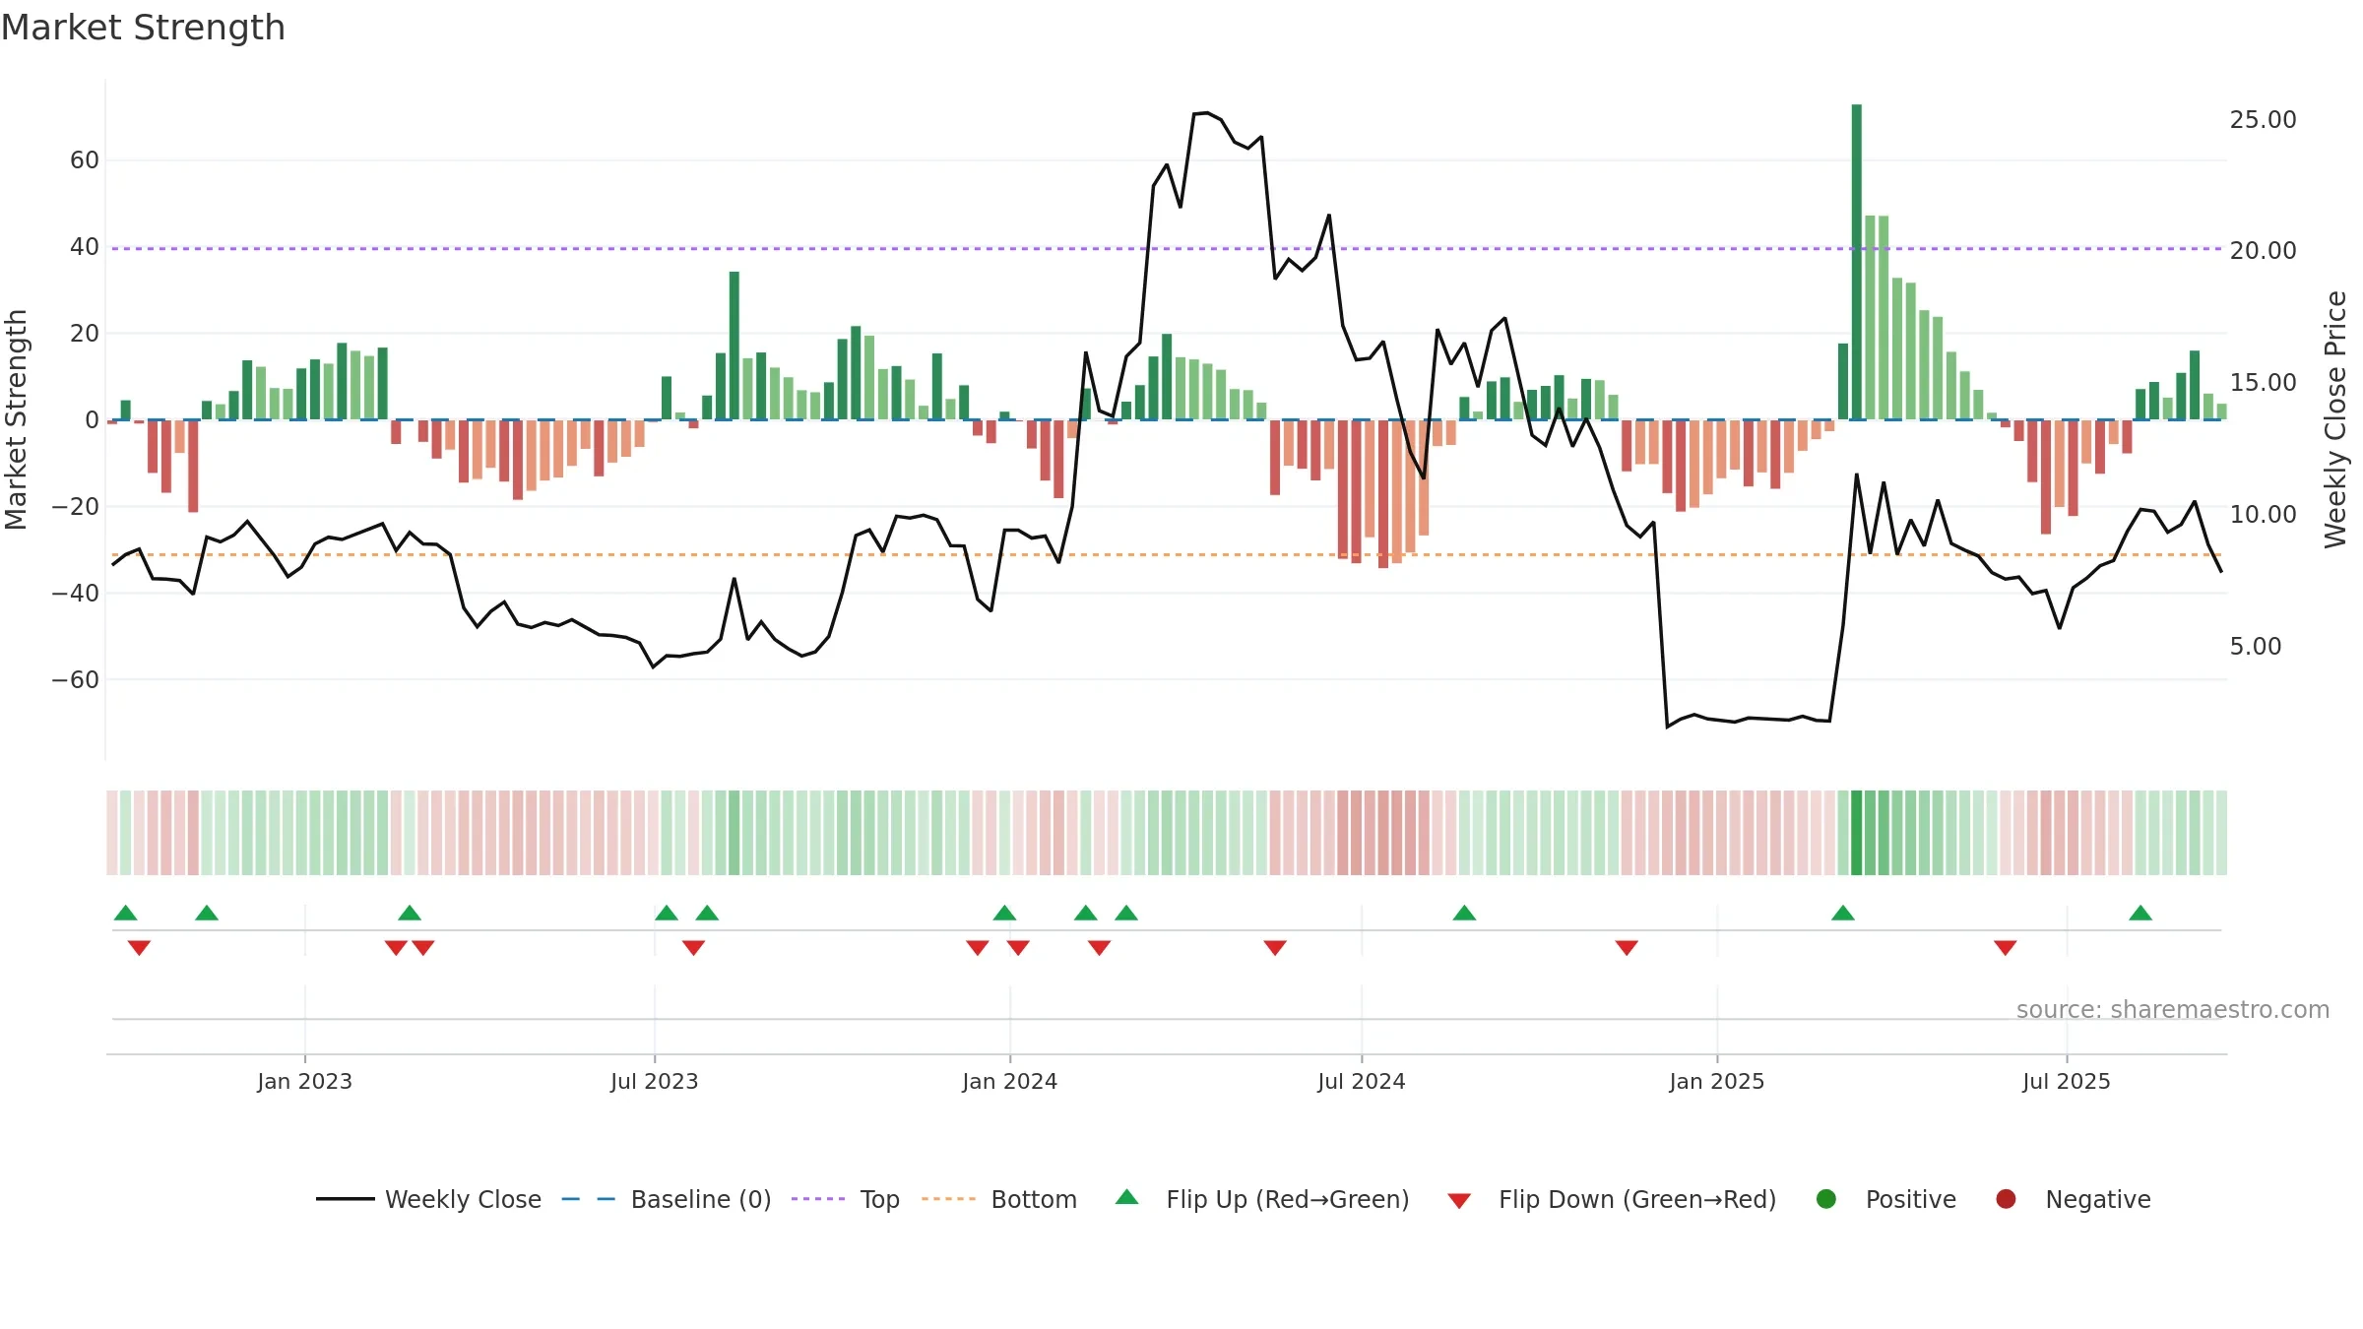Click the green Positive legend circle

point(1826,1199)
